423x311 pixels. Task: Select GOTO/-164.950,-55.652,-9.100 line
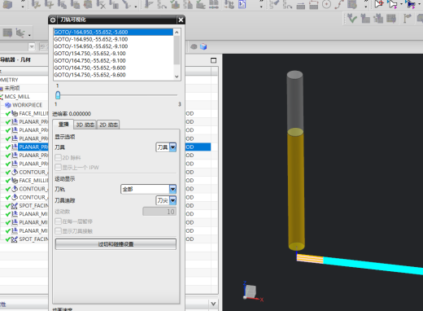tap(113, 39)
